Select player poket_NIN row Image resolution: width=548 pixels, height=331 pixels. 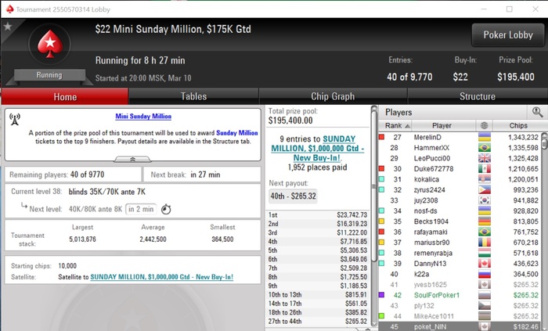(460, 326)
